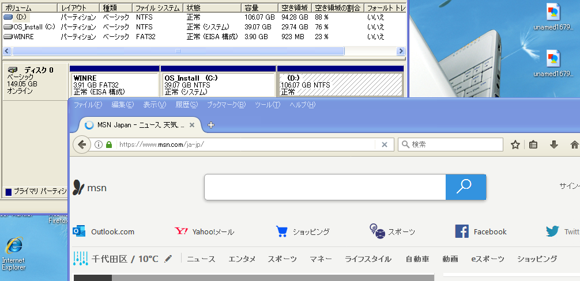Click the green padlock security icon

pyautogui.click(x=109, y=145)
